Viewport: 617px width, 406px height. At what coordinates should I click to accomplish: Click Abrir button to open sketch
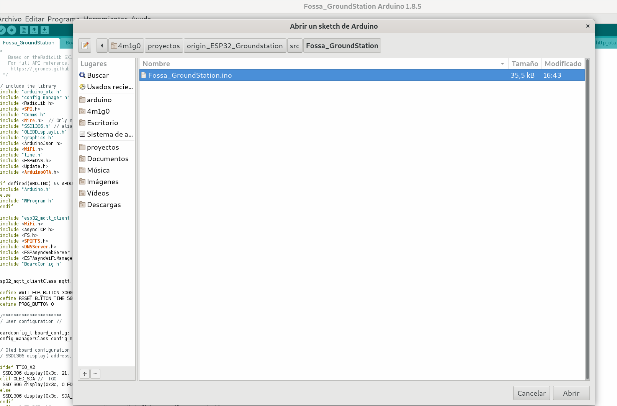coord(571,393)
